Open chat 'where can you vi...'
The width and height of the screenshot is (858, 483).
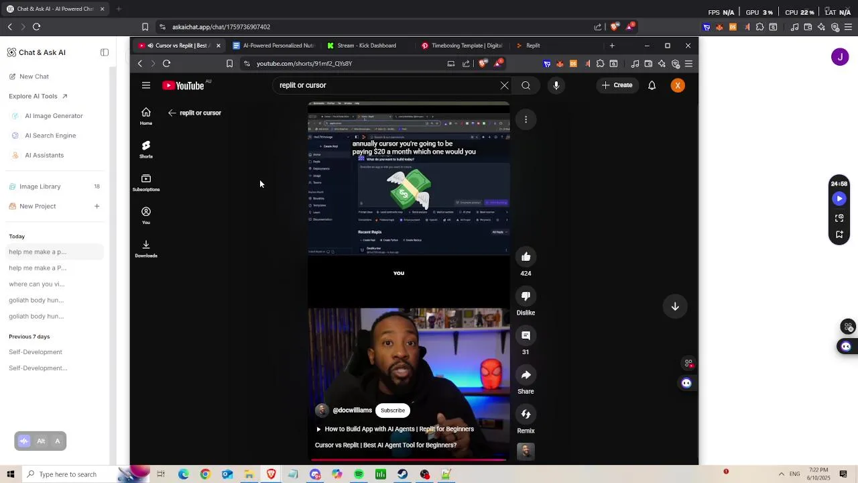pos(37,284)
